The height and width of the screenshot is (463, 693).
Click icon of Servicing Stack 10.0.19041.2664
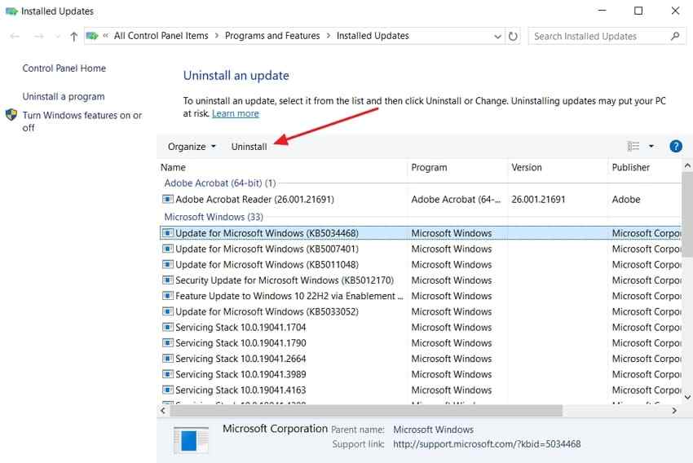[167, 359]
